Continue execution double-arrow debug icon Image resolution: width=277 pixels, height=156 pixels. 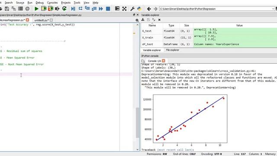pyautogui.click(x=101, y=9)
